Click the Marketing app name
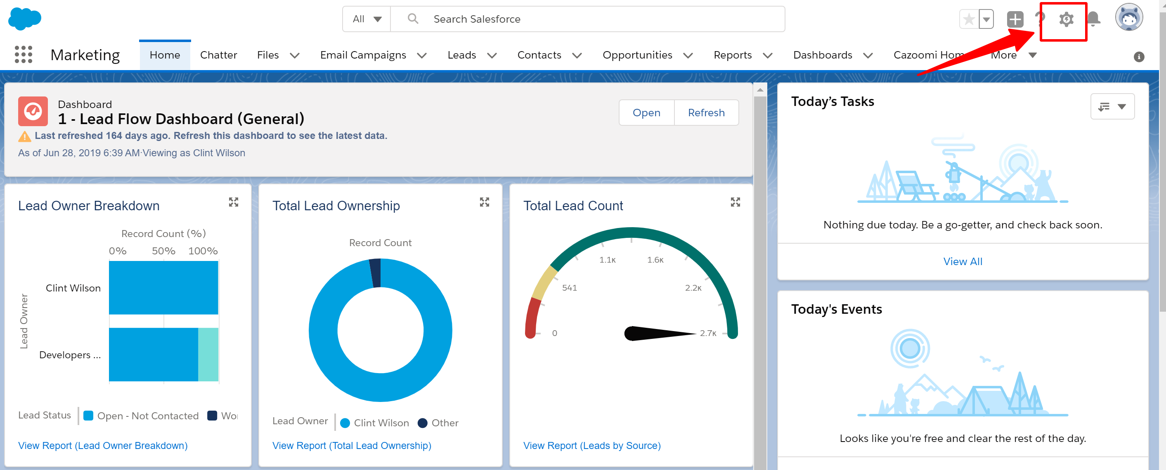Screen dimensions: 1166x470 [x=85, y=55]
